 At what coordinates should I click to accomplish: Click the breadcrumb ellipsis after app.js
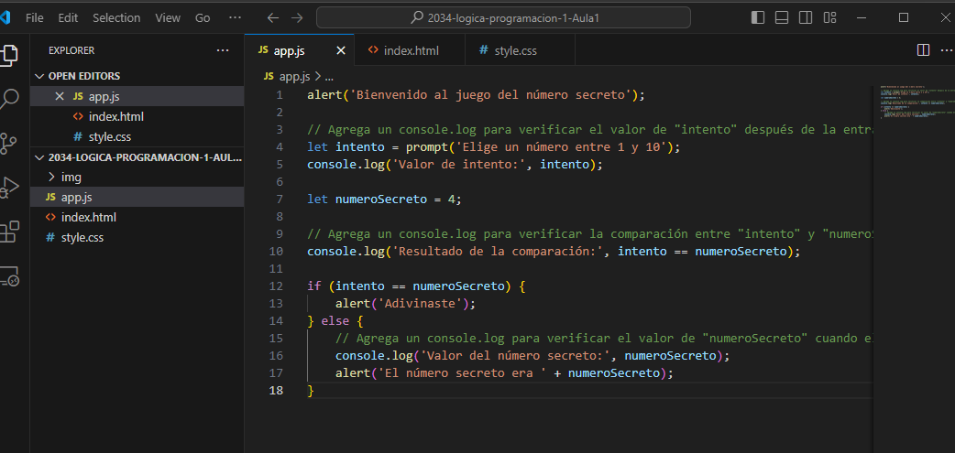329,77
